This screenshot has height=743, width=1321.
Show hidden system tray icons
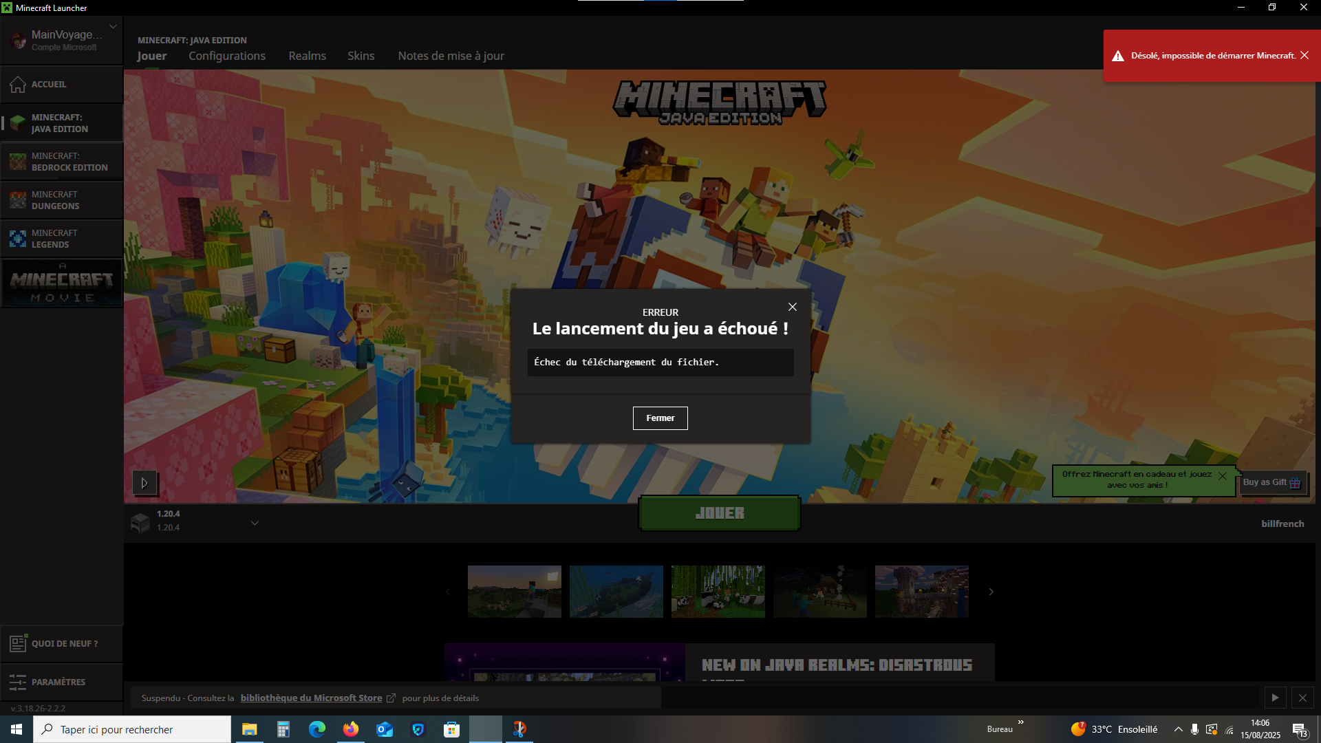click(1179, 729)
